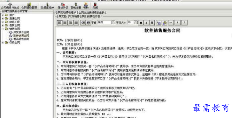Click the 在线注册 toolbar button
Screen dimensions: 232x118
(76, 6)
